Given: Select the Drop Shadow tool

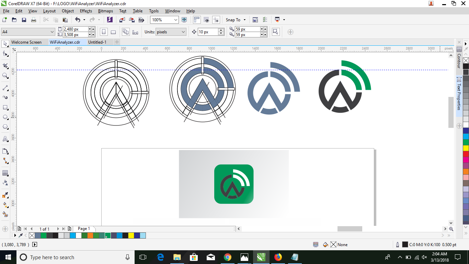Looking at the screenshot, I should 5,173.
